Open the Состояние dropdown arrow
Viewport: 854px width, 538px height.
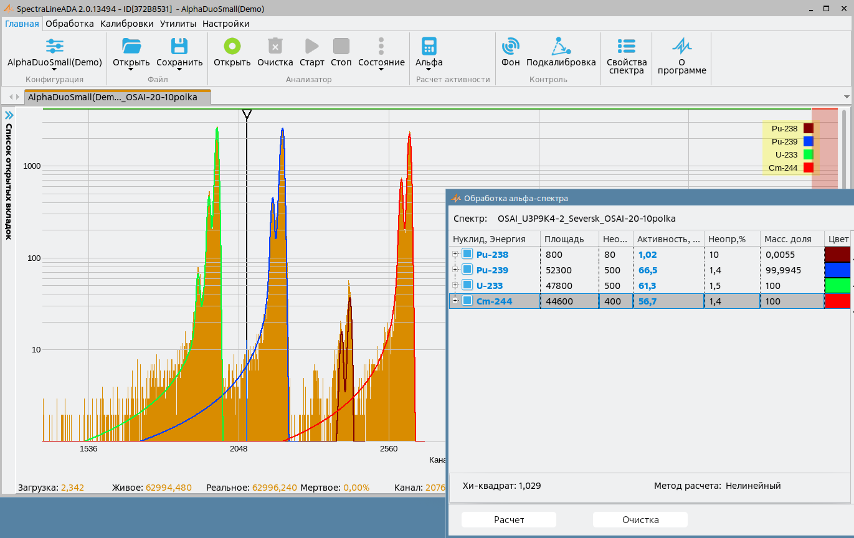click(x=381, y=70)
